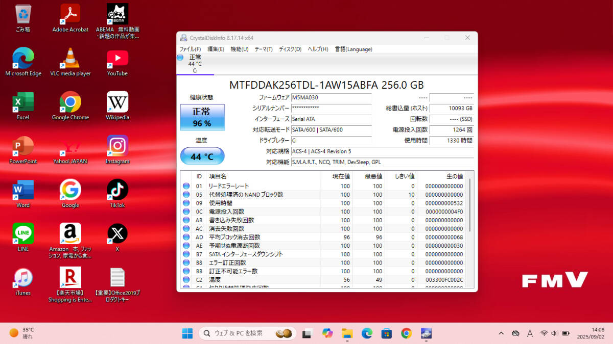613x344 pixels.
Task: Open the テーマ(T) menu
Action: (x=264, y=49)
